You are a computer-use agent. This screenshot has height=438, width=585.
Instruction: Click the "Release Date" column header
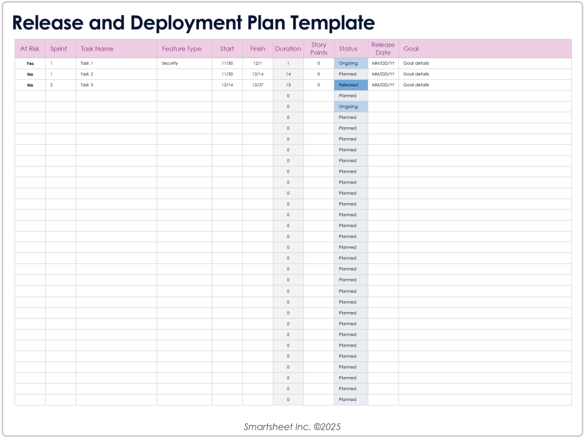click(x=383, y=48)
